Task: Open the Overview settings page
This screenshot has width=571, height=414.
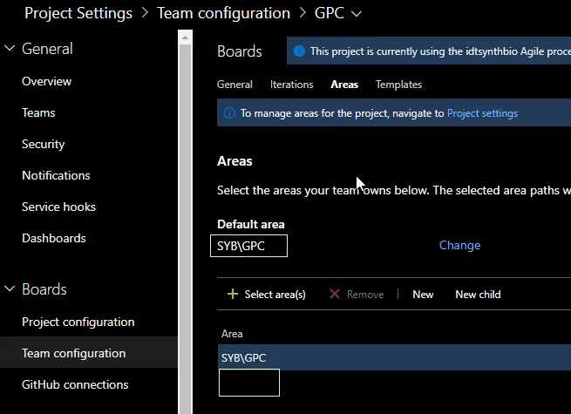Action: coord(47,81)
